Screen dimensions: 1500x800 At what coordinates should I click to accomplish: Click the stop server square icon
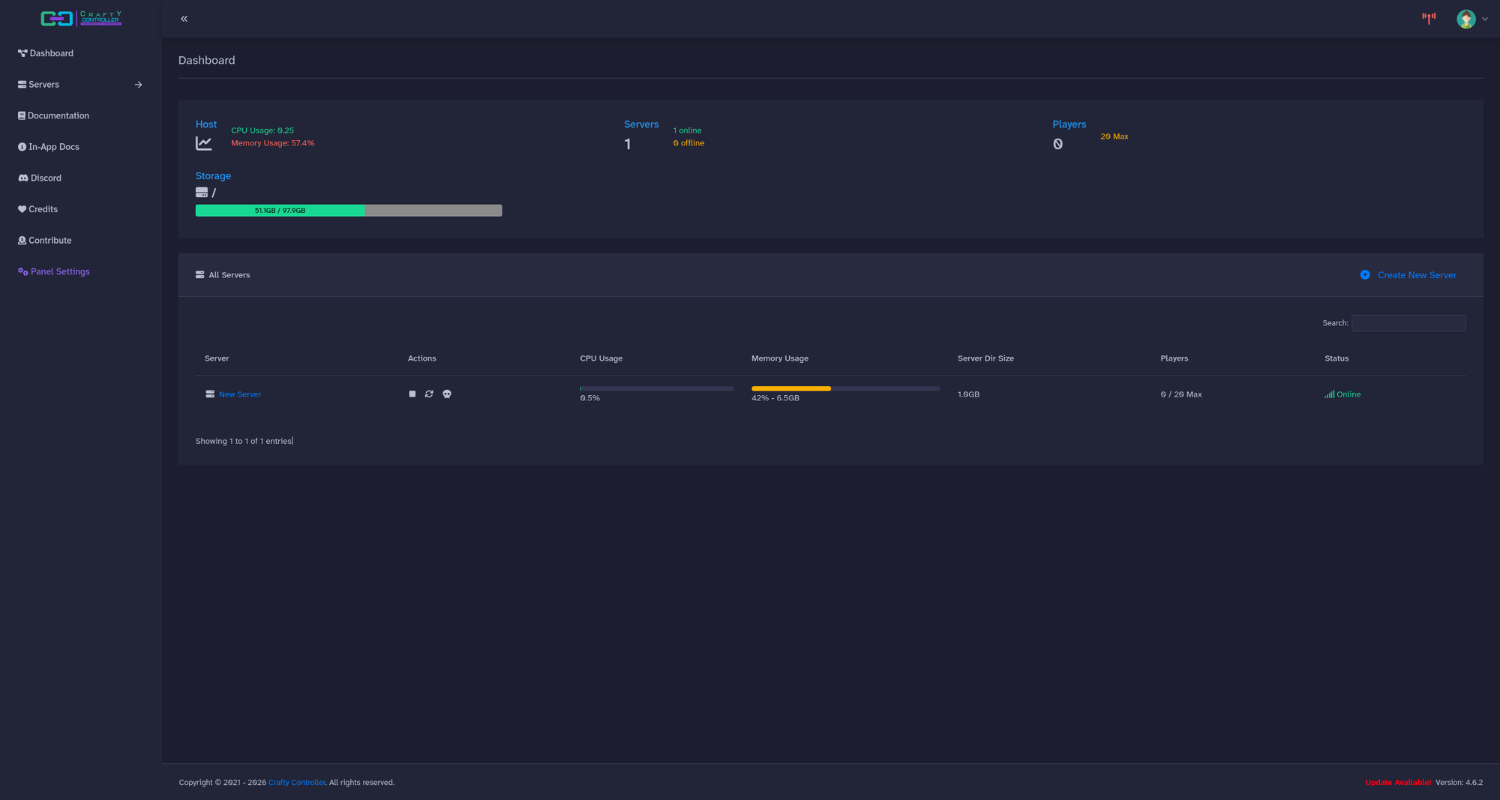tap(412, 394)
